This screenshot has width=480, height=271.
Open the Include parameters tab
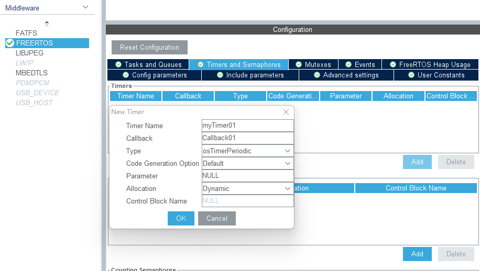(250, 75)
